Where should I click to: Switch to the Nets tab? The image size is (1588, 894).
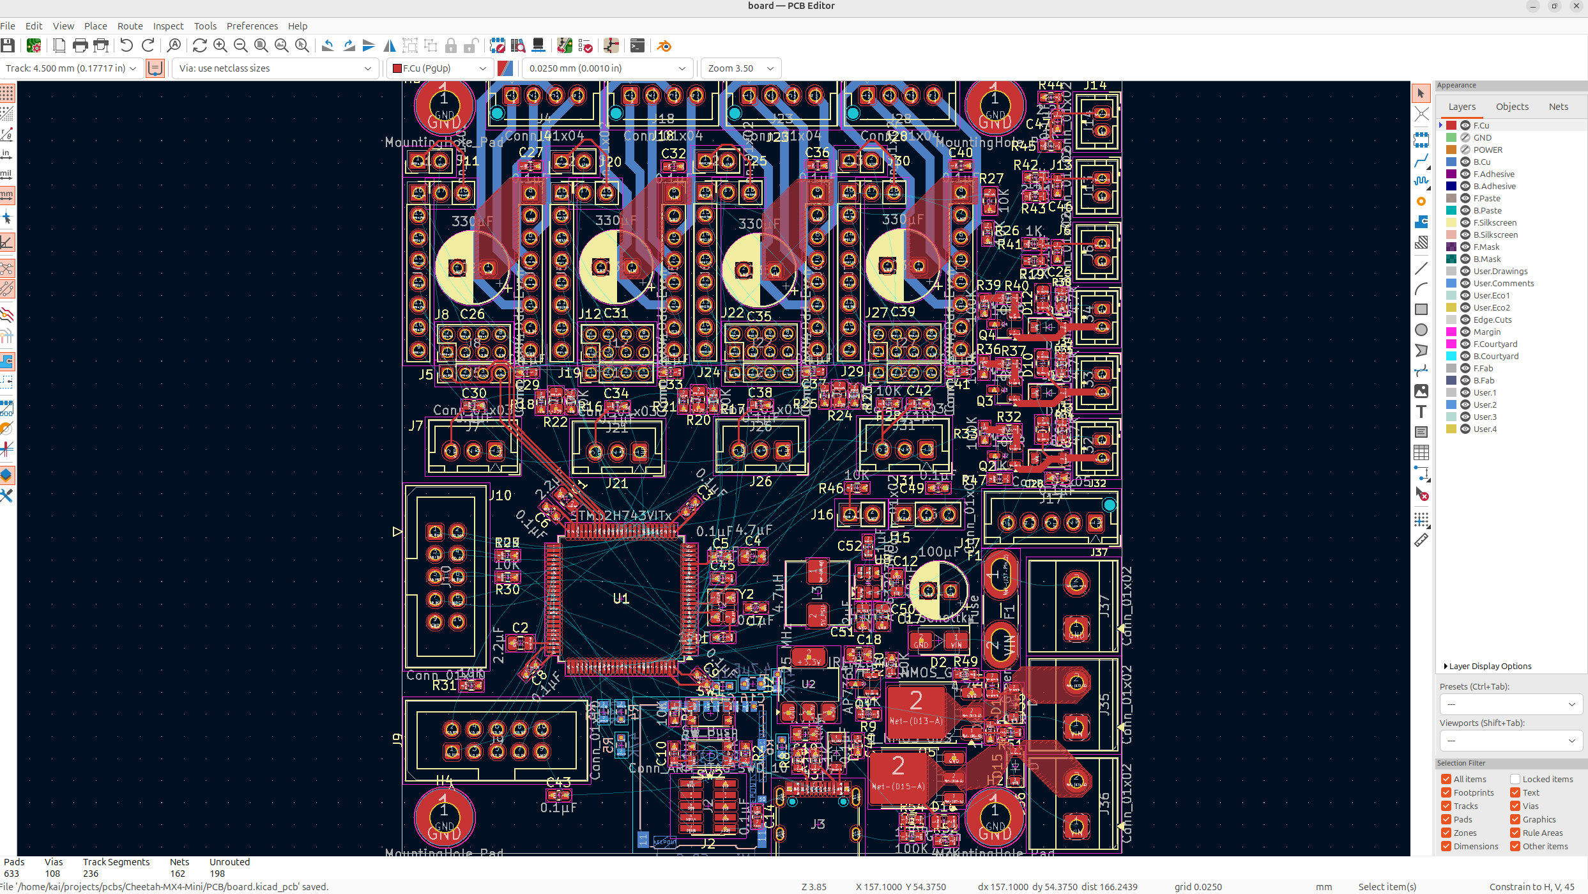pos(1558,107)
